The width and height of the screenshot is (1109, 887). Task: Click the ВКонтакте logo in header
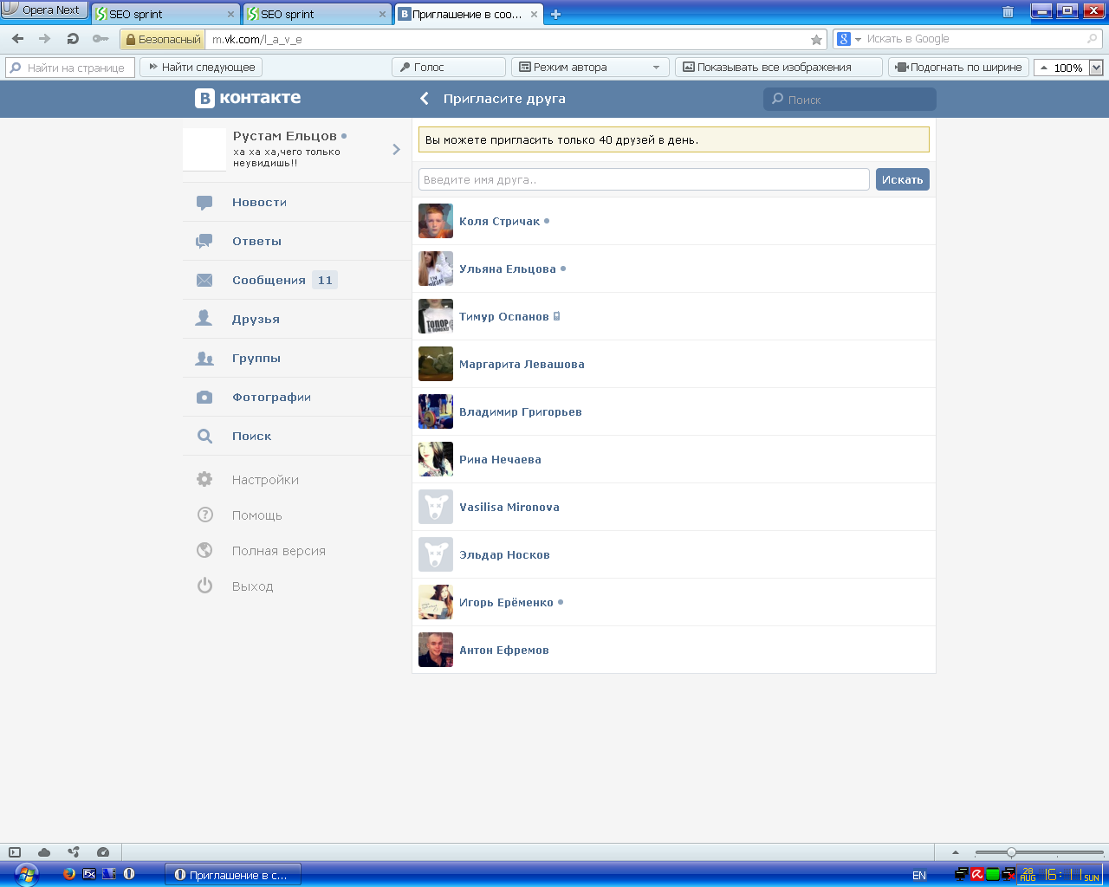(248, 99)
